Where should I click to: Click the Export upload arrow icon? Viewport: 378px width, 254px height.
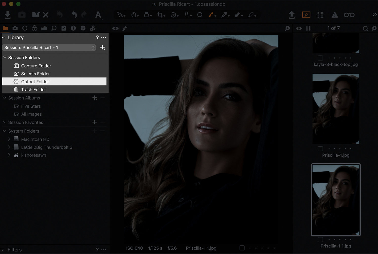coord(292,15)
